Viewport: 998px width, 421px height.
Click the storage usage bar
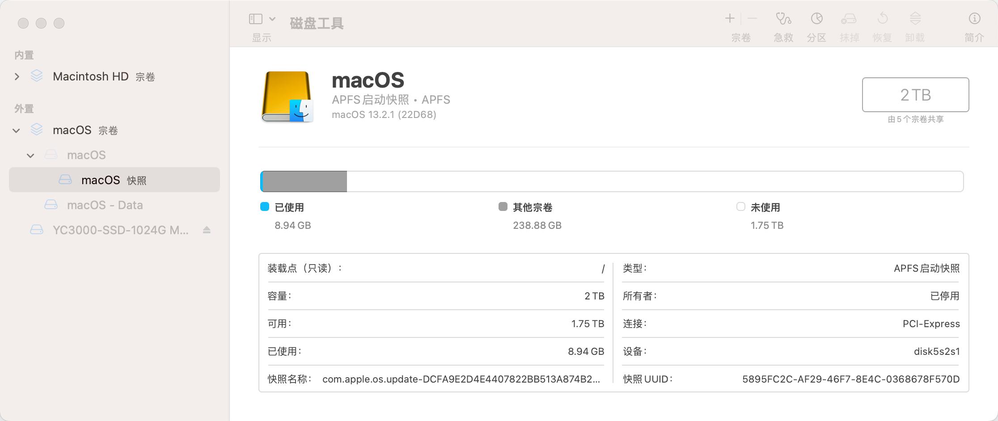click(613, 181)
